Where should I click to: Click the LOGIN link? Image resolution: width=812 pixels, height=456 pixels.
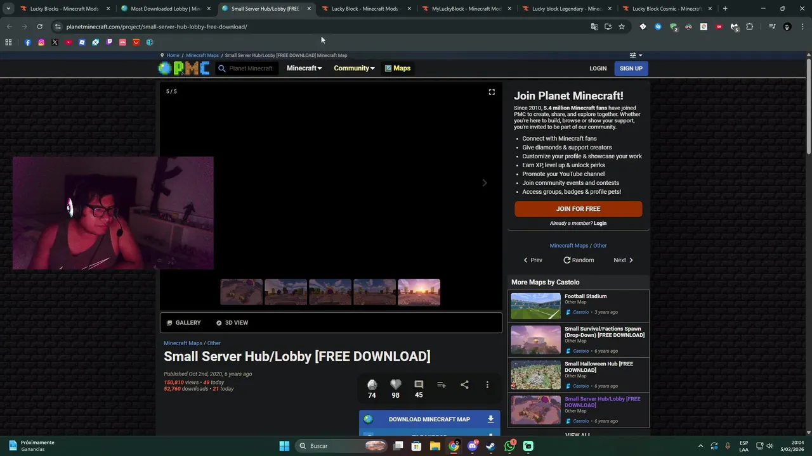tap(598, 68)
